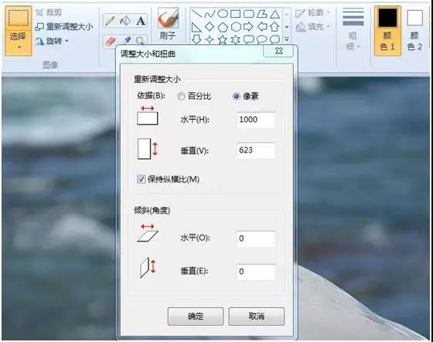
Task: Confirm with the 确定 button
Action: (x=196, y=316)
